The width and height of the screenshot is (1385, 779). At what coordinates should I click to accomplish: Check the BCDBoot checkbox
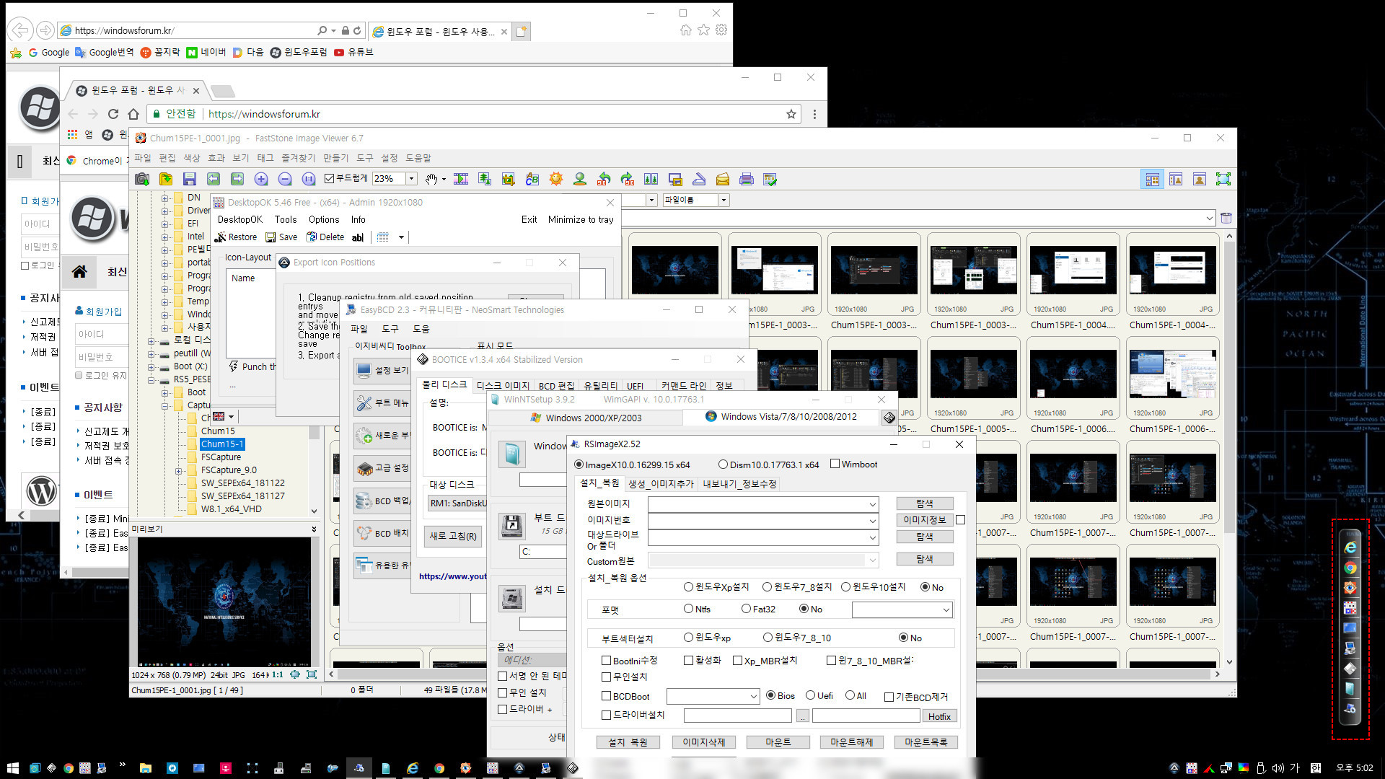pyautogui.click(x=606, y=696)
